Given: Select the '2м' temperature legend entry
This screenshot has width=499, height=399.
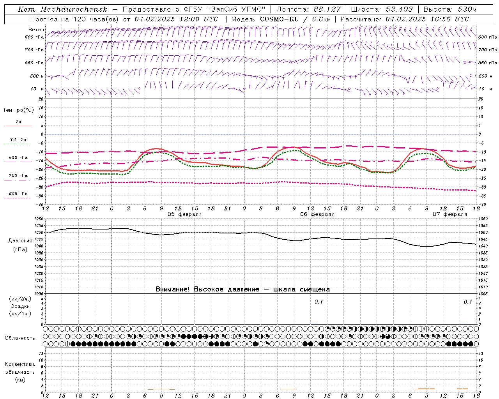Looking at the screenshot, I should pyautogui.click(x=18, y=122).
